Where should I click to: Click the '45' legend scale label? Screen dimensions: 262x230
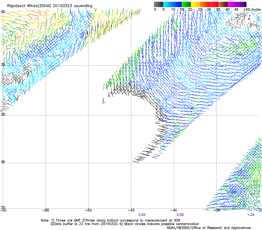pos(236,10)
